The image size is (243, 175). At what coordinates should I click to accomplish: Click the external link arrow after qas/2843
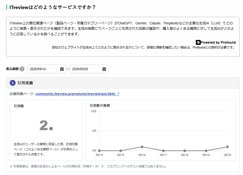(x=118, y=94)
